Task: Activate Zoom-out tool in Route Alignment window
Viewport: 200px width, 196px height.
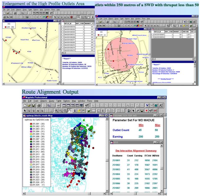Action: coord(61,111)
